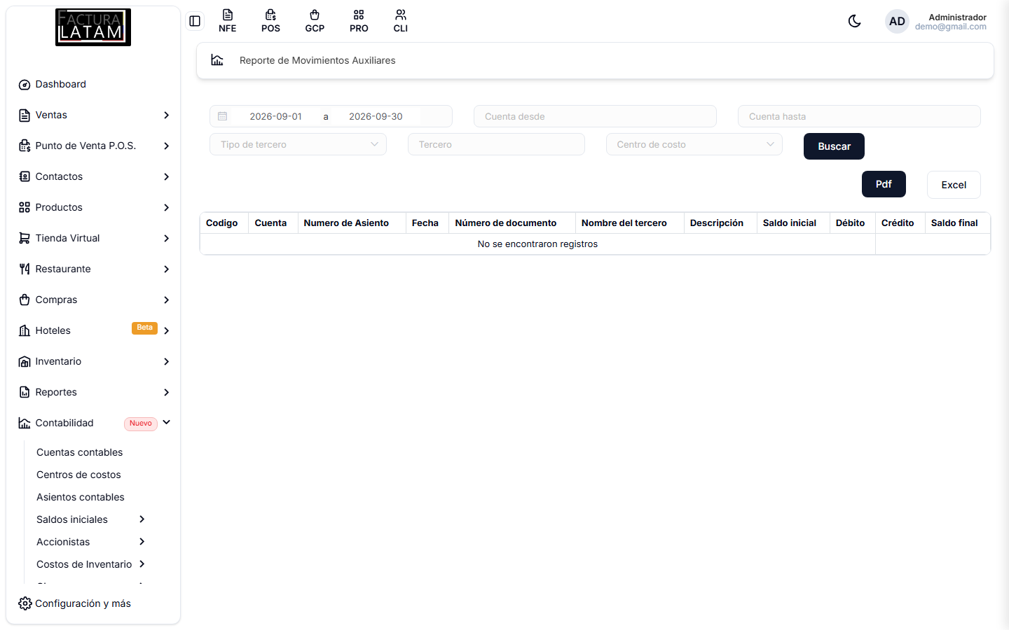
Task: Expand Saldos iniciales submenu
Action: [142, 519]
